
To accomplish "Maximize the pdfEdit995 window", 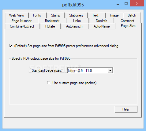I will [126, 4].
